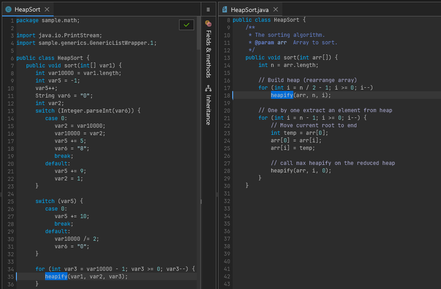Image resolution: width=441 pixels, height=289 pixels.
Task: Click the GenericListWrapper import line
Action: pos(86,43)
